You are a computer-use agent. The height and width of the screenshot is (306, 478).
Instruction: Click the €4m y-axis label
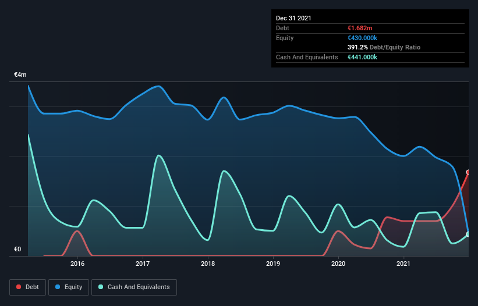[20, 74]
